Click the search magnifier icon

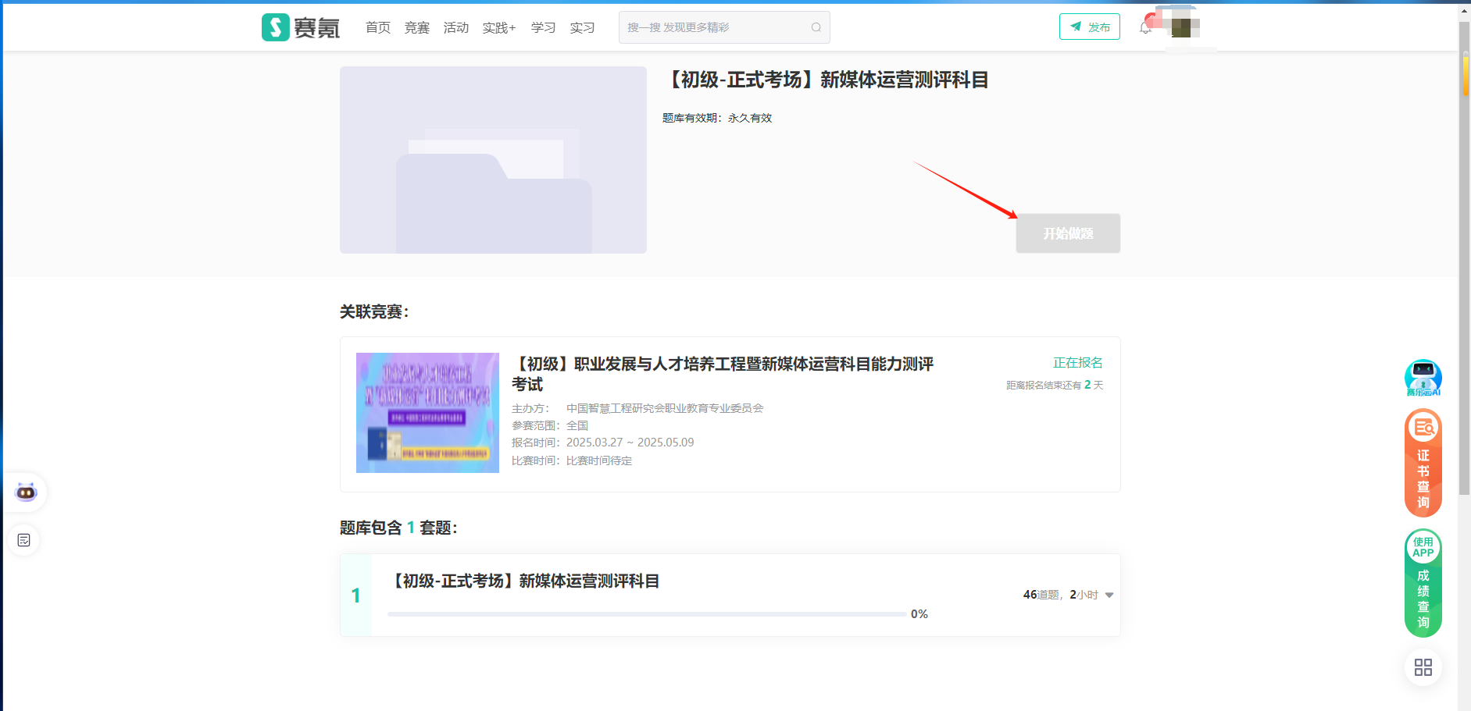coord(816,27)
